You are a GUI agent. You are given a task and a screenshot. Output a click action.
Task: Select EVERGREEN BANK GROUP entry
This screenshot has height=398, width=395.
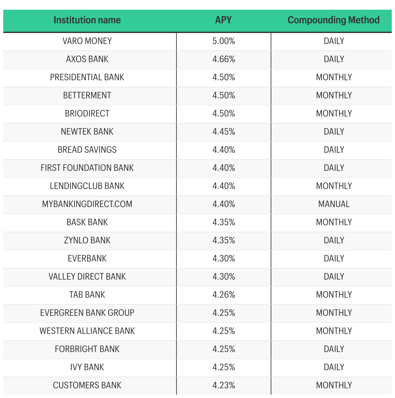tap(87, 313)
